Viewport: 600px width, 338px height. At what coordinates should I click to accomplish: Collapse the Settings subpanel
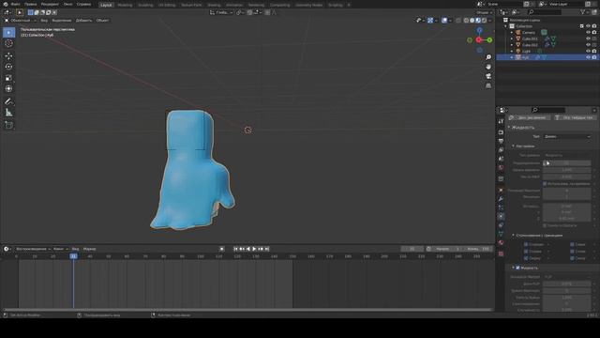pos(524,146)
